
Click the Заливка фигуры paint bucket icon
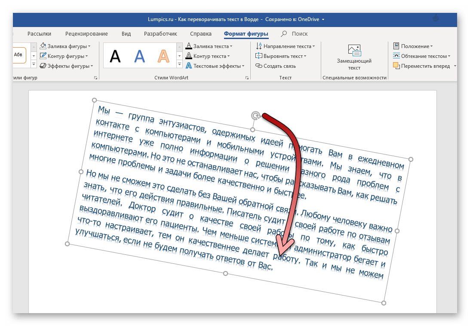(43, 46)
